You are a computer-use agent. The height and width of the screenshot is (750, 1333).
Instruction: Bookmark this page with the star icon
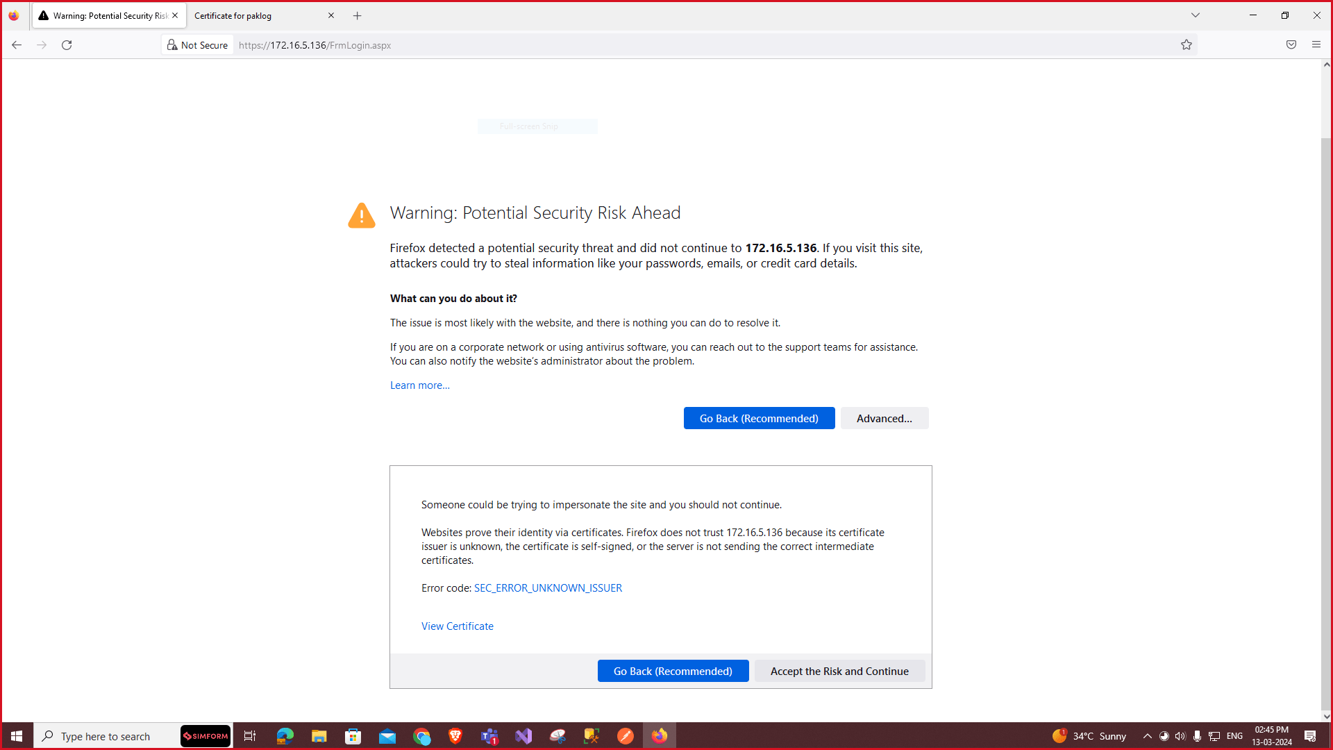(1187, 44)
